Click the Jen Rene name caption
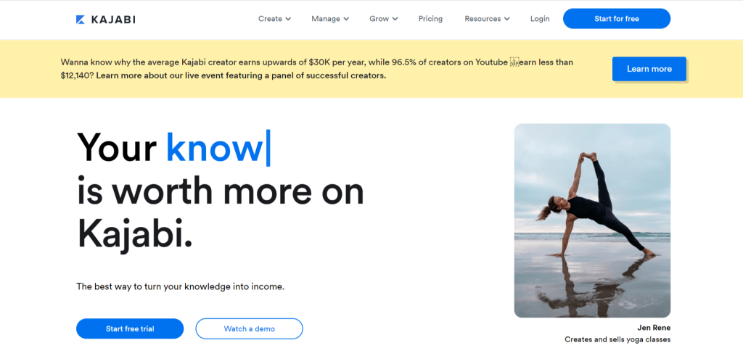Viewport: 743px width, 348px height. coord(654,328)
